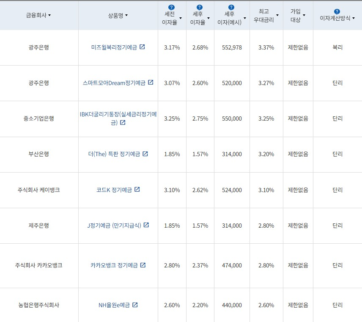This screenshot has height=322, width=362.
Task: Open 더(The) 특판 정기예금 product link
Action: tap(114, 154)
